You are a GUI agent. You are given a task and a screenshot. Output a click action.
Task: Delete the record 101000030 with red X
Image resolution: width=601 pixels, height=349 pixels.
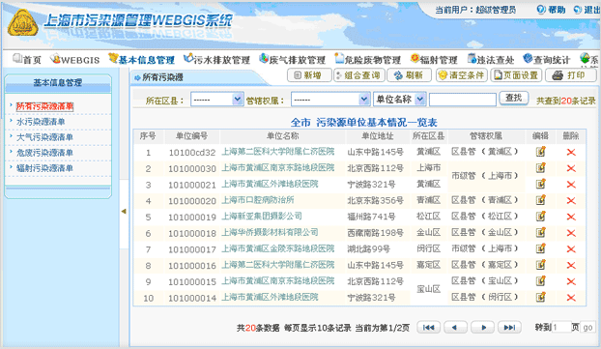[x=571, y=168]
